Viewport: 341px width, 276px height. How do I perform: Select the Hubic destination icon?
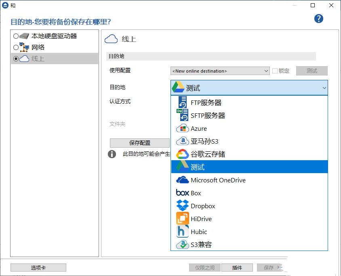pos(182,232)
